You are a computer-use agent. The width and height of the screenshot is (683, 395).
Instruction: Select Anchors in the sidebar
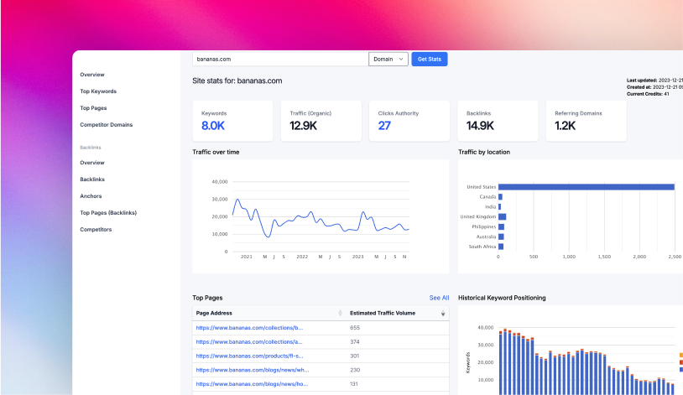[x=91, y=196]
